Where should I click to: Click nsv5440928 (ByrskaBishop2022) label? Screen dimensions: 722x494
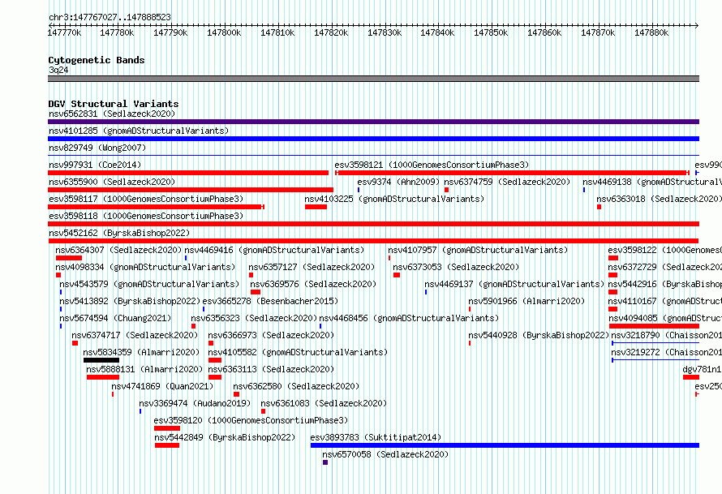539,335
